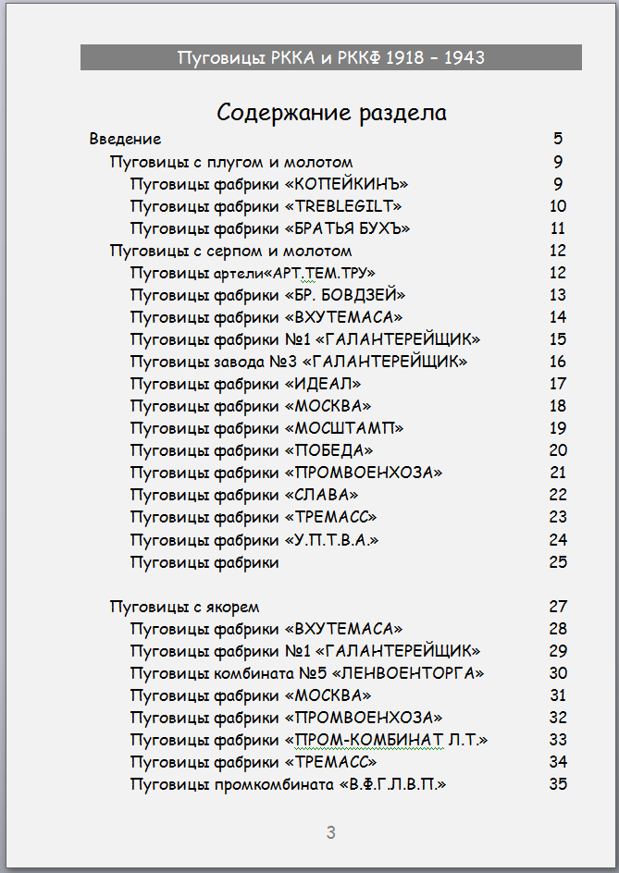Select the row «Пуговицы фабрики «КОПЕЙКИНЪ»»
The height and width of the screenshot is (873, 619).
click(269, 184)
